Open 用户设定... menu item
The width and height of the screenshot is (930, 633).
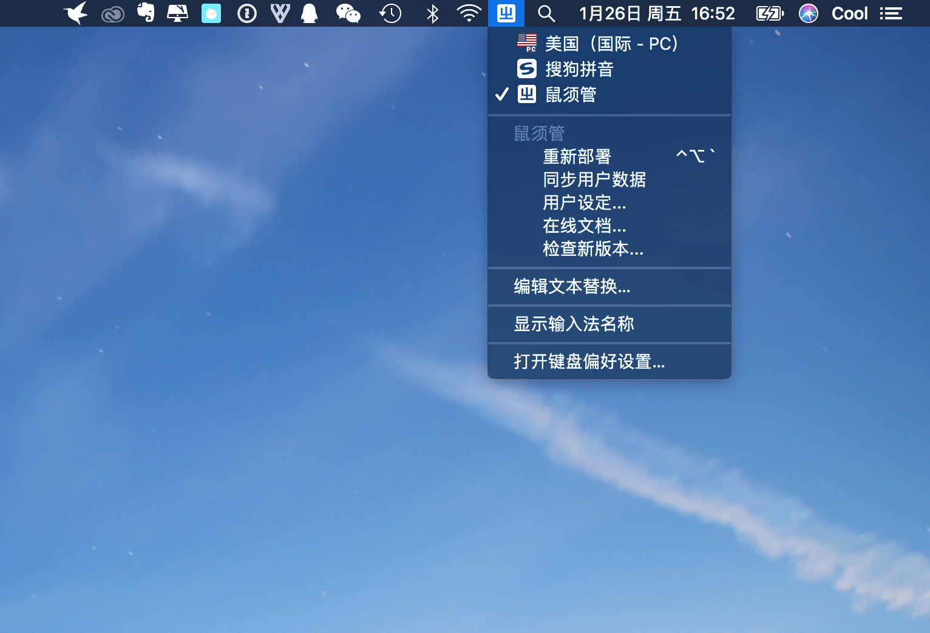tap(609, 203)
